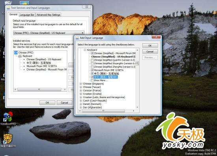The image size is (217, 156).
Task: Select the CH Chinese (PRC) language icon
Action: tap(16, 53)
